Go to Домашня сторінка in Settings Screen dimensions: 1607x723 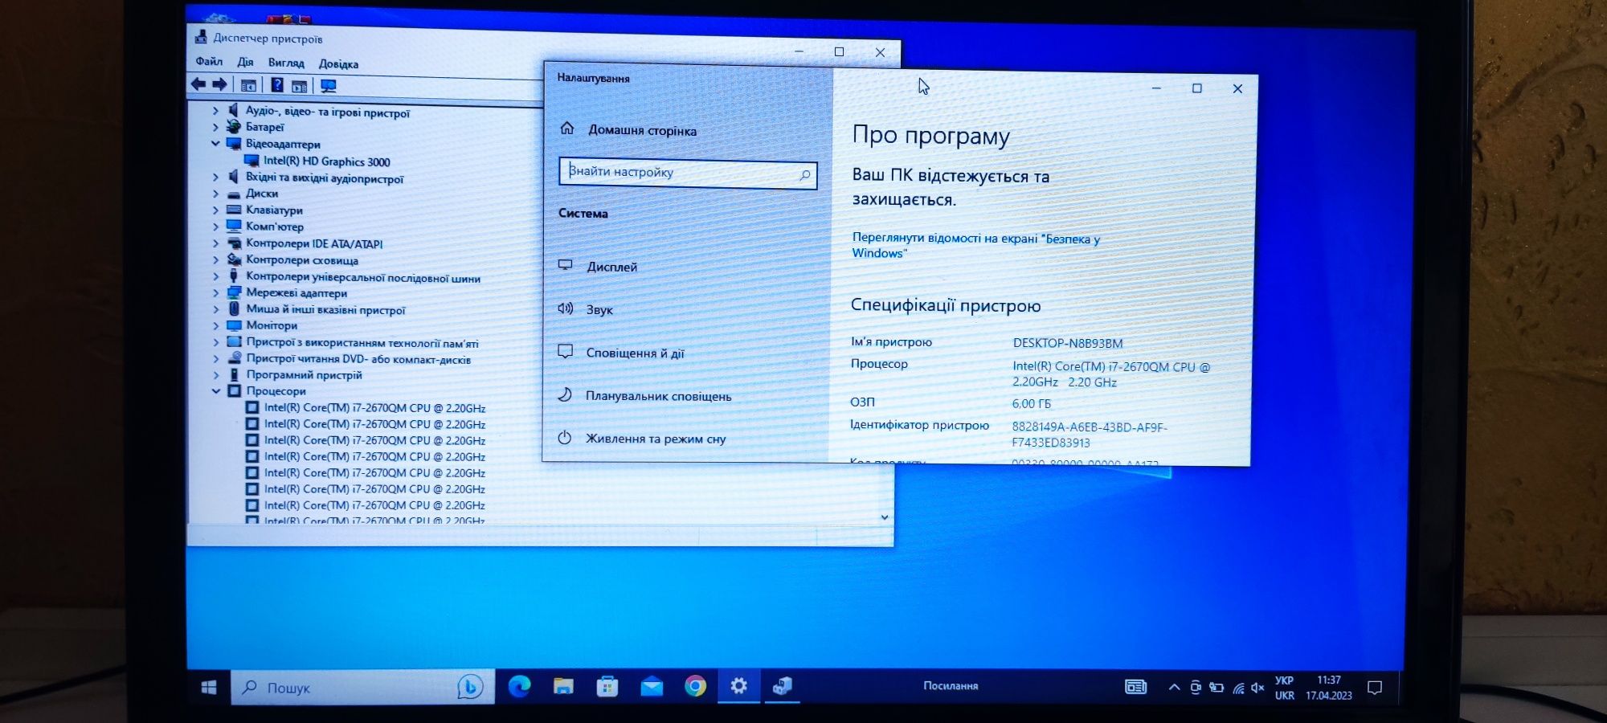(x=642, y=130)
